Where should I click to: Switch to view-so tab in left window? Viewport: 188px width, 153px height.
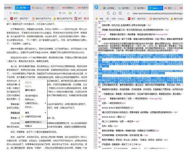[x=37, y=8]
